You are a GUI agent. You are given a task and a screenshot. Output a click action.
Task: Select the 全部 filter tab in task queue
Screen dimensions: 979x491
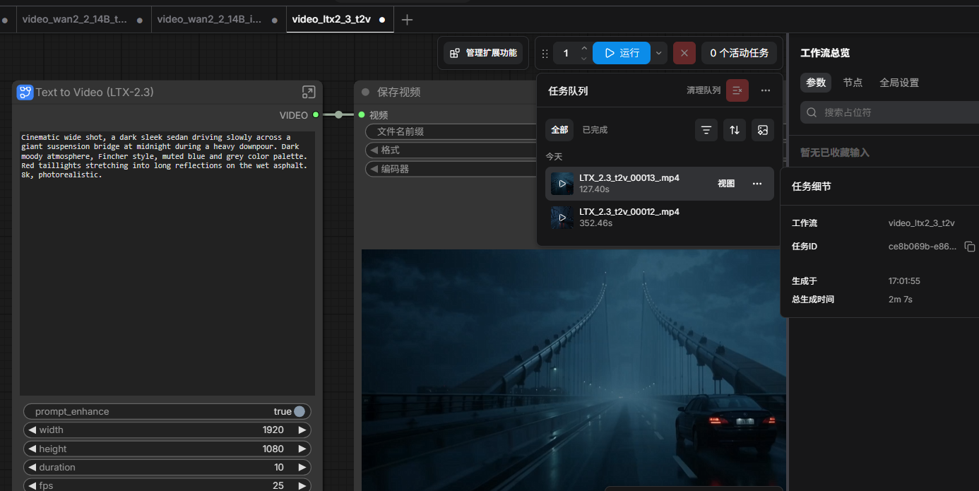click(x=559, y=130)
